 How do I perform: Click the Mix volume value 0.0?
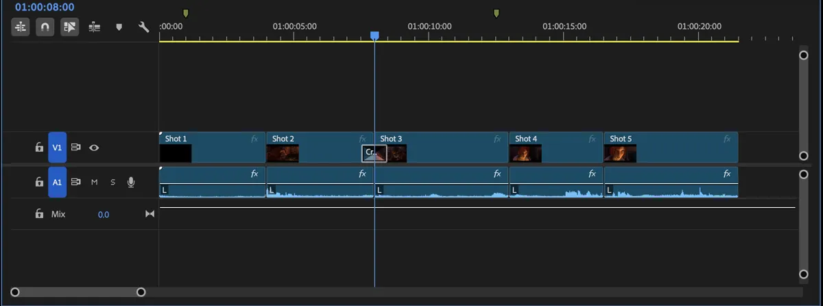pyautogui.click(x=104, y=215)
